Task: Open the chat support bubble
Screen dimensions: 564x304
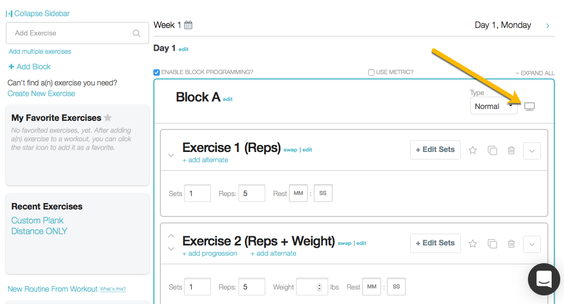Action: (x=544, y=279)
